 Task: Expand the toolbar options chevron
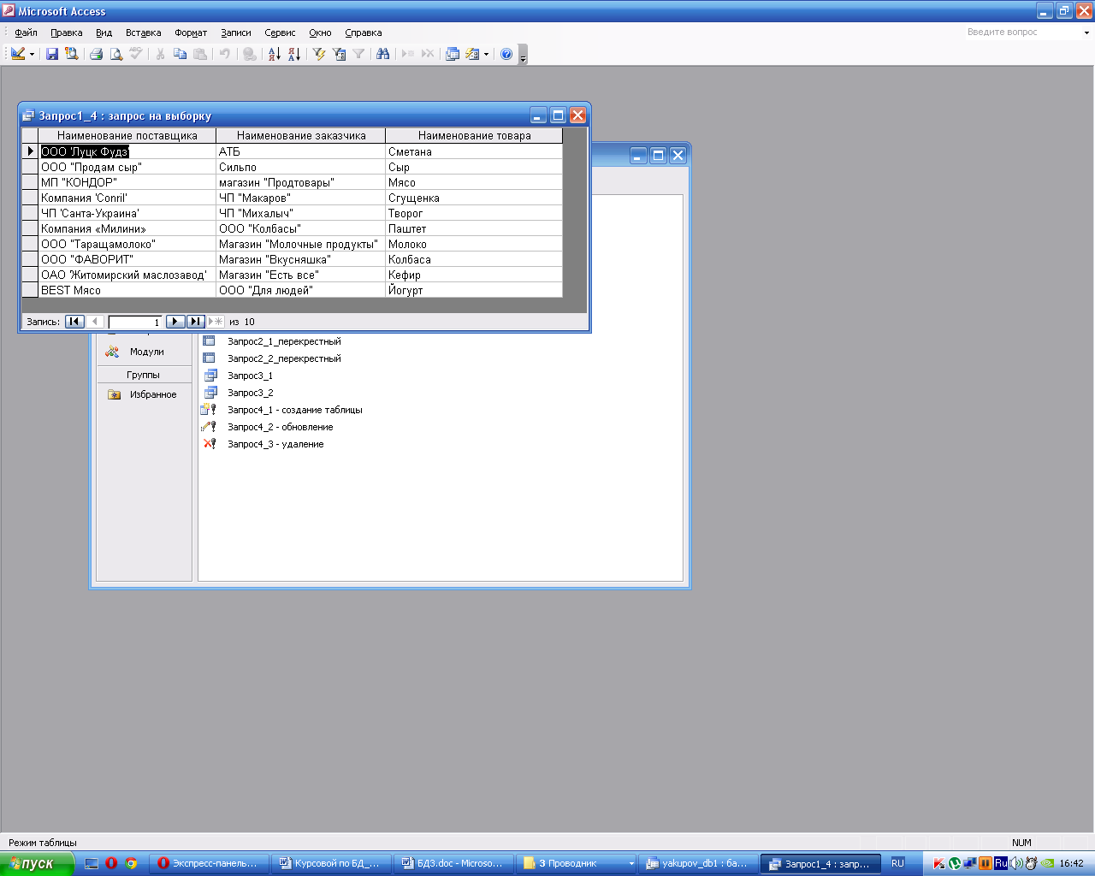pos(523,55)
